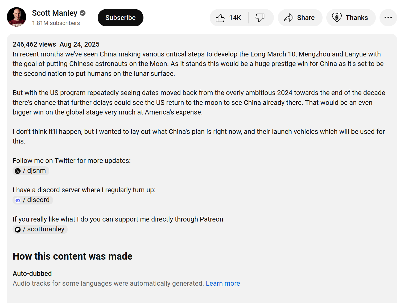Click the Aug 24, 2025 upload date
This screenshot has height=303, width=404.
pyautogui.click(x=79, y=44)
